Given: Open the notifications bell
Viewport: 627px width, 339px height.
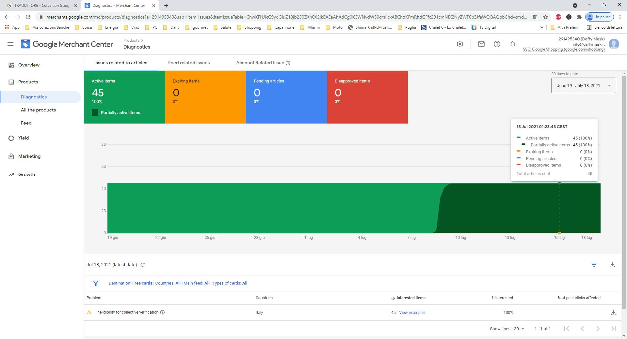Looking at the screenshot, I should 512,44.
